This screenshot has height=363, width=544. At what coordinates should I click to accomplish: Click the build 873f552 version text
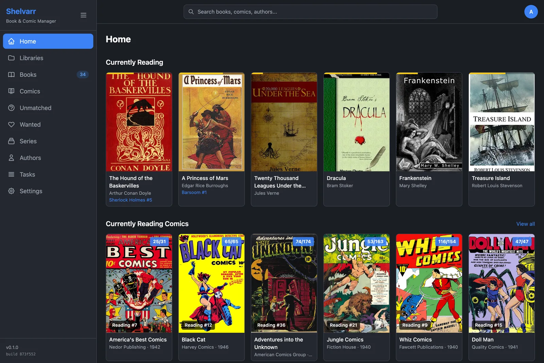[21, 354]
